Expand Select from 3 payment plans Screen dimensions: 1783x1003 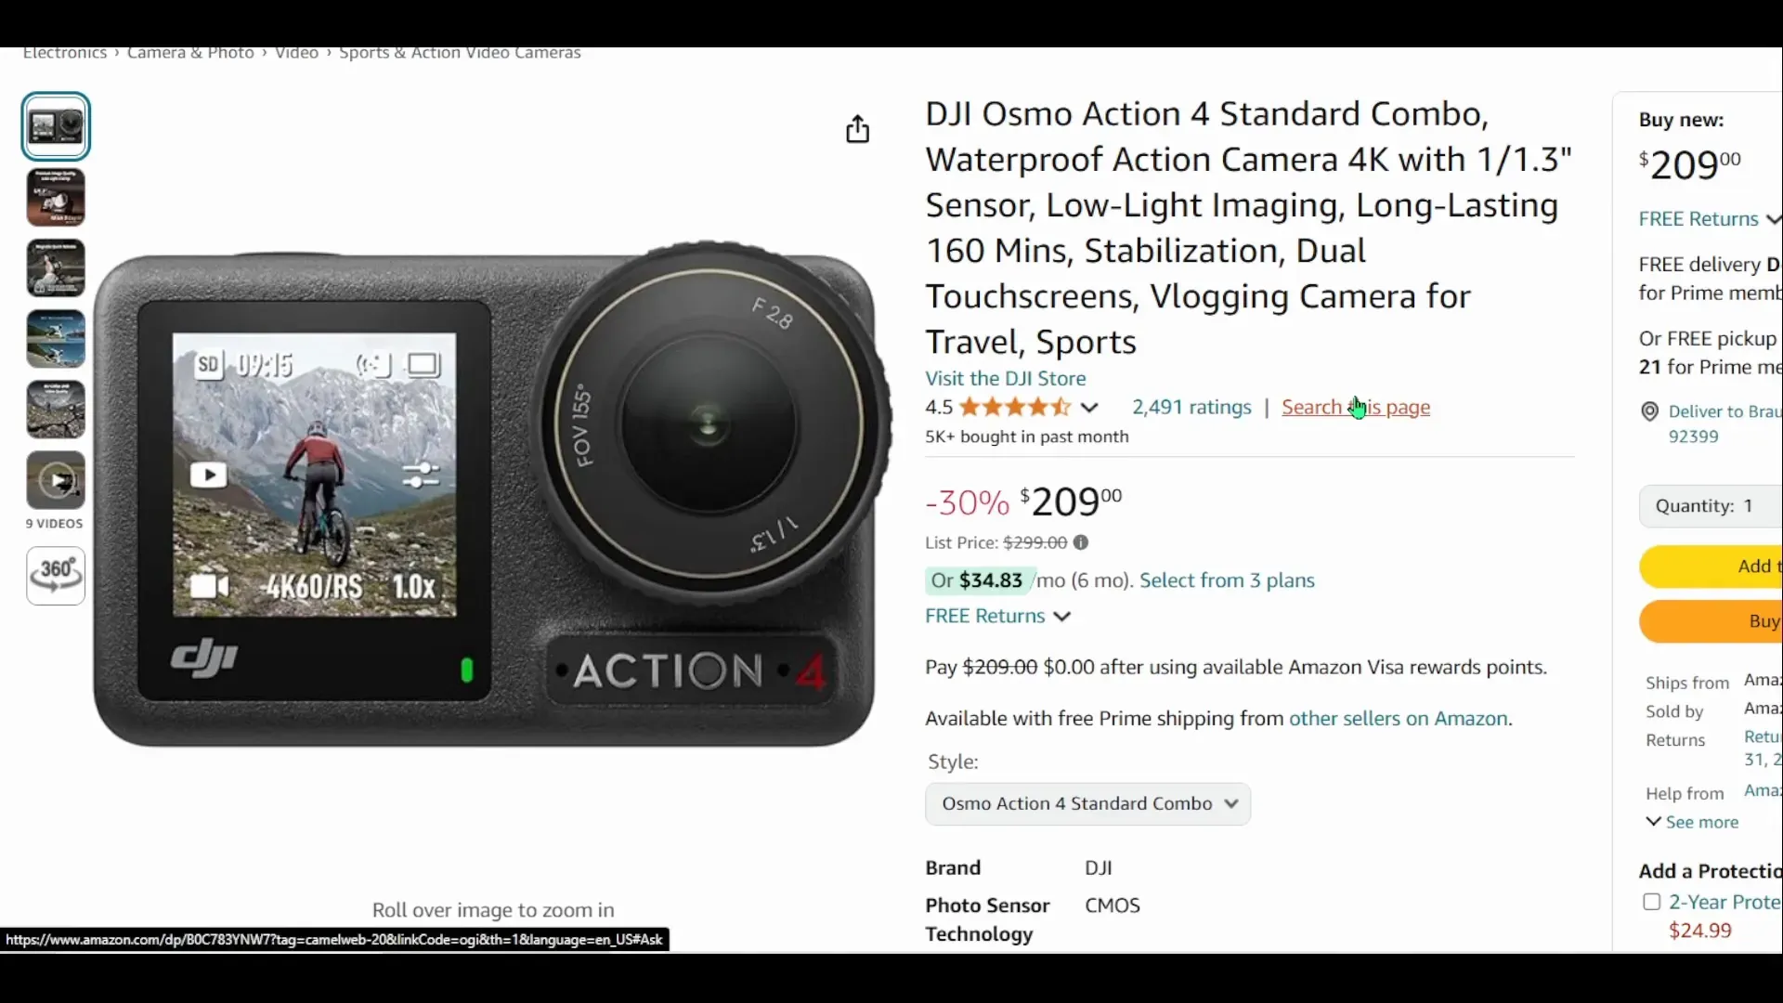click(x=1226, y=580)
